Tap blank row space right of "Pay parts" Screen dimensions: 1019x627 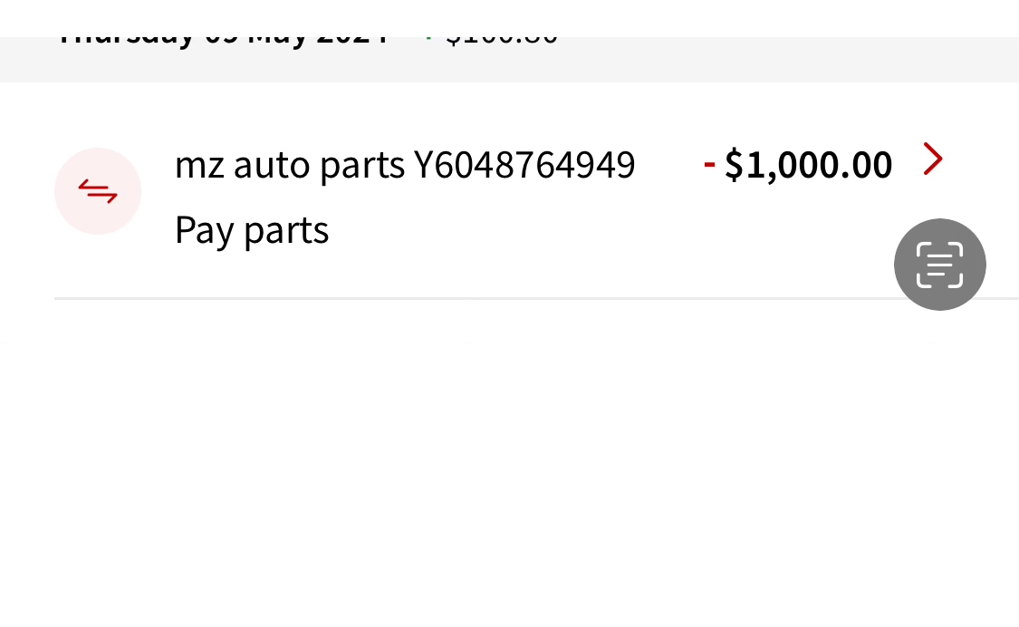click(x=589, y=232)
